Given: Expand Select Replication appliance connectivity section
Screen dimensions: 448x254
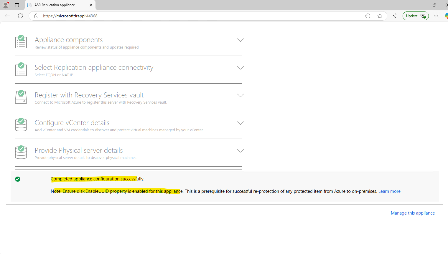Looking at the screenshot, I should pyautogui.click(x=241, y=68).
